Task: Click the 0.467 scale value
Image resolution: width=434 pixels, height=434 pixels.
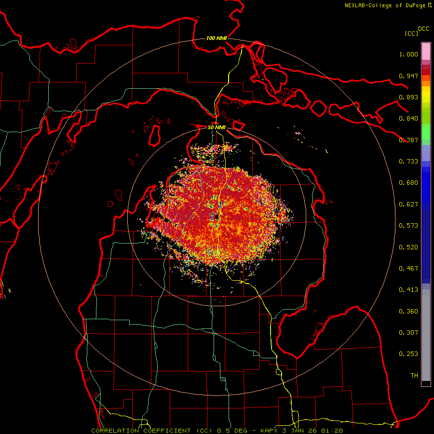Action: click(x=408, y=269)
